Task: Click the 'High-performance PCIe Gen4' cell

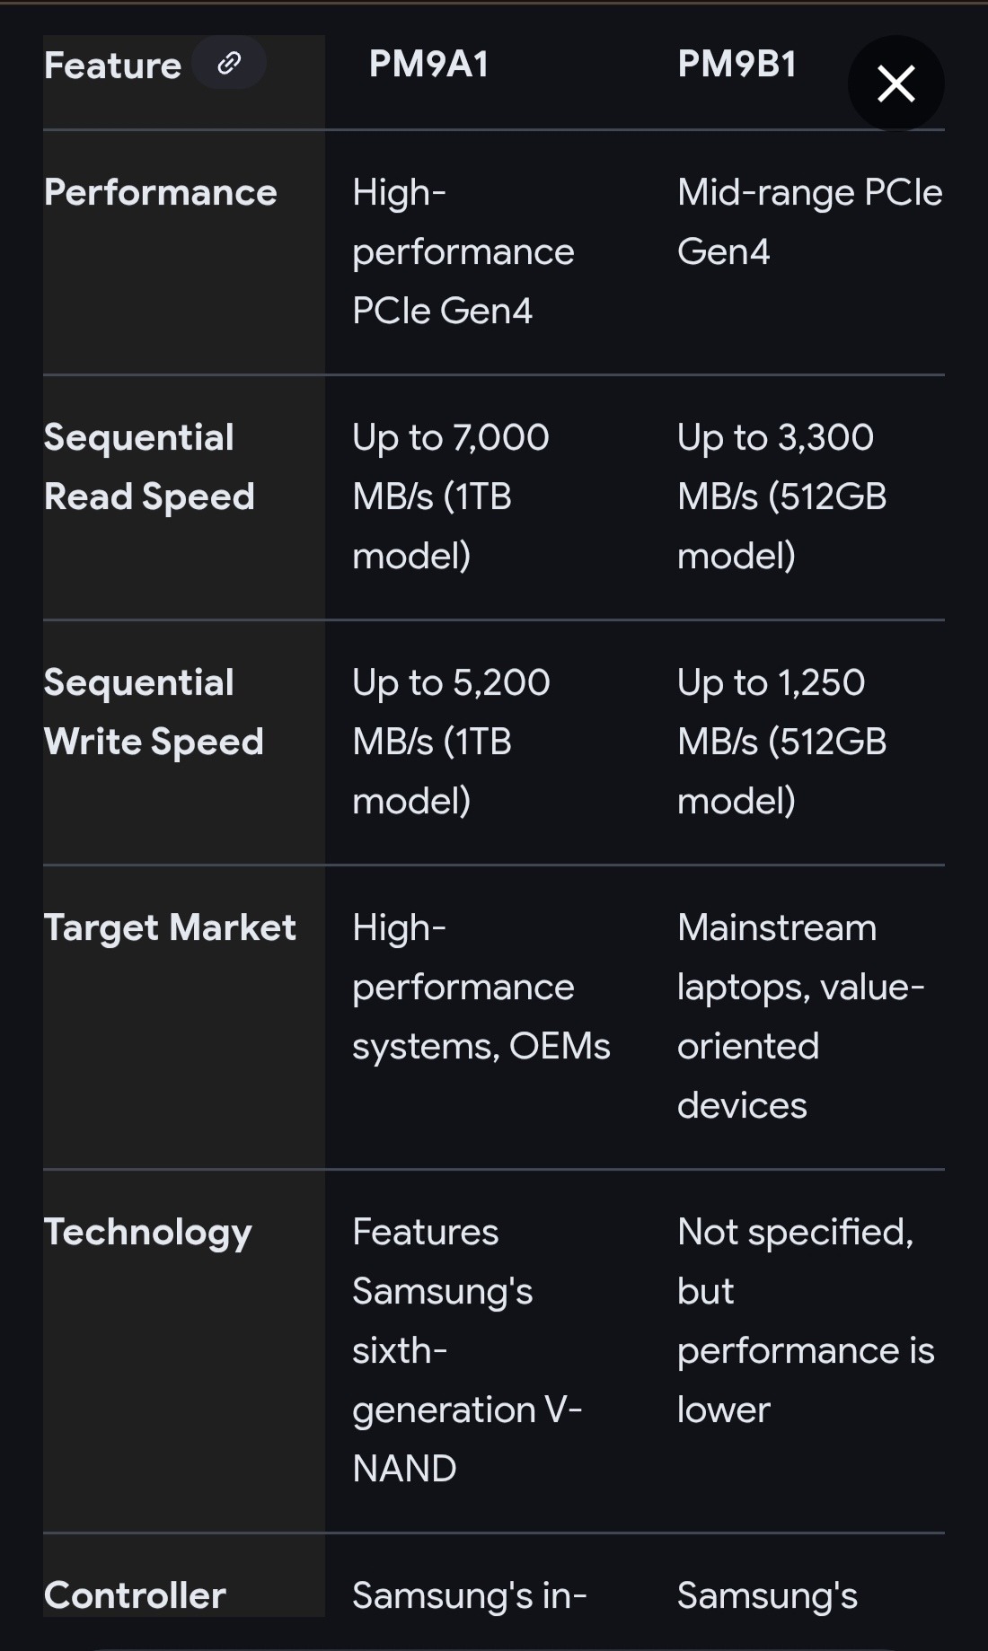Action: [x=463, y=251]
